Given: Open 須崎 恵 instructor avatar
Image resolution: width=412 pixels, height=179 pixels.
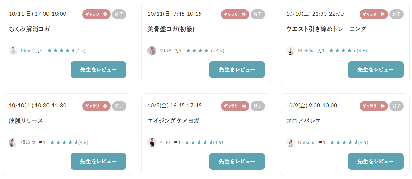Looking at the screenshot, I should 13,142.
